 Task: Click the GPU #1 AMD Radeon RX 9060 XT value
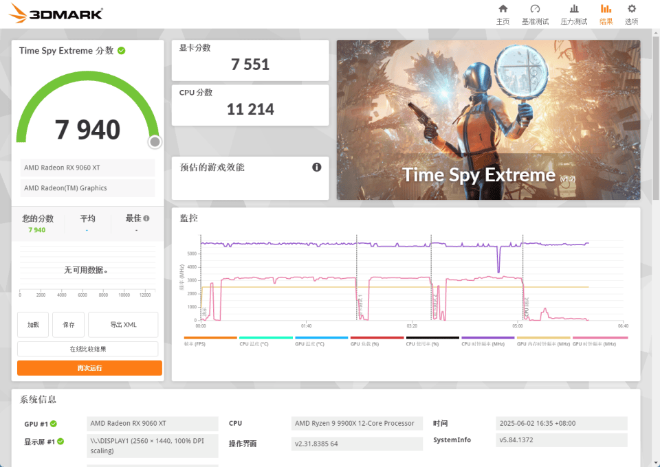[153, 423]
